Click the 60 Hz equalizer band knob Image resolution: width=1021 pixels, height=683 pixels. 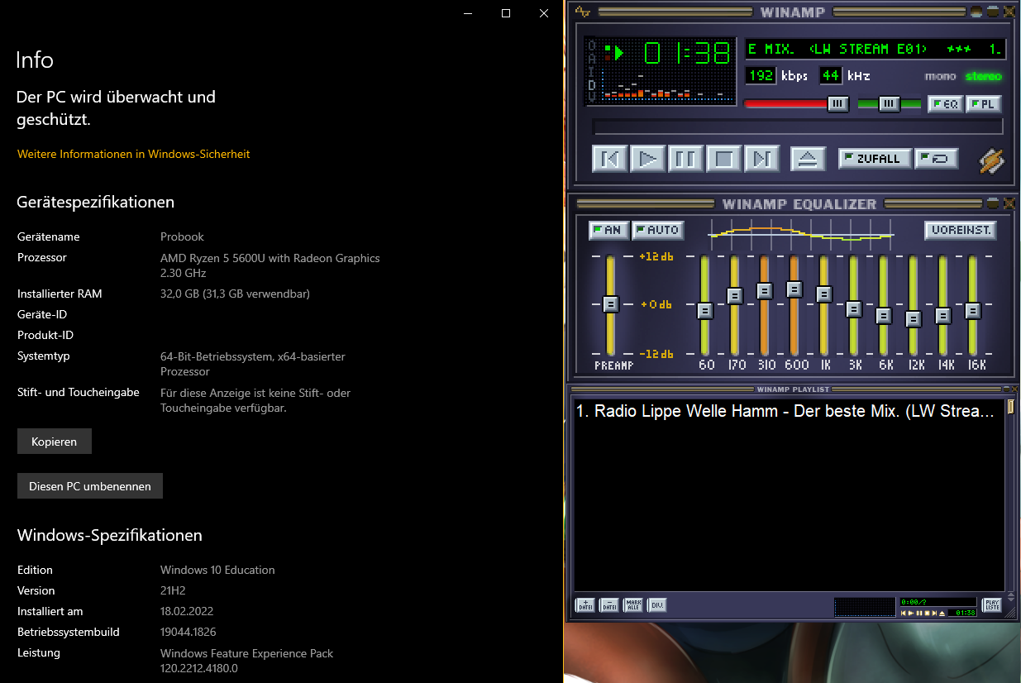pyautogui.click(x=705, y=311)
